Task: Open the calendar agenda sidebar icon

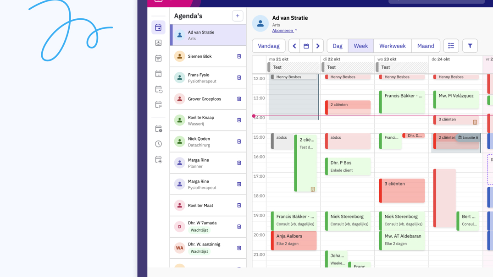Action: (x=158, y=27)
